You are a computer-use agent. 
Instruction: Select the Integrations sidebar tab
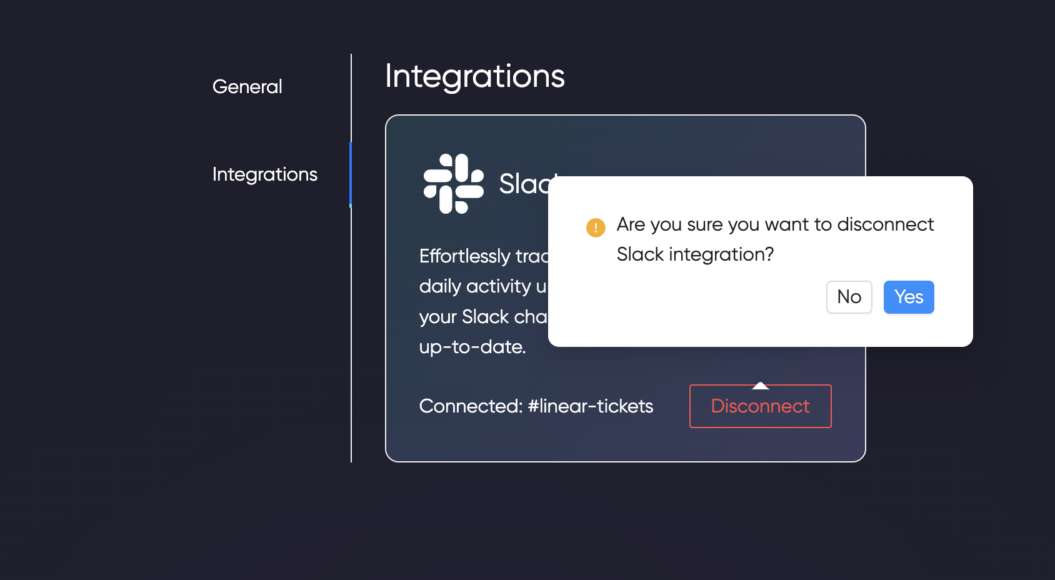[x=265, y=174]
